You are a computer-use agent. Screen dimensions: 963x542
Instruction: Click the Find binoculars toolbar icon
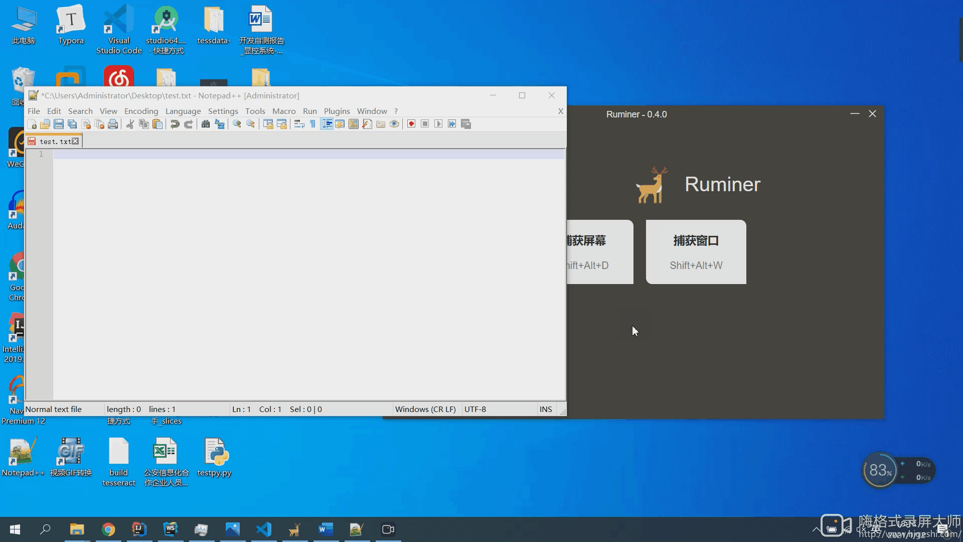[x=206, y=124]
